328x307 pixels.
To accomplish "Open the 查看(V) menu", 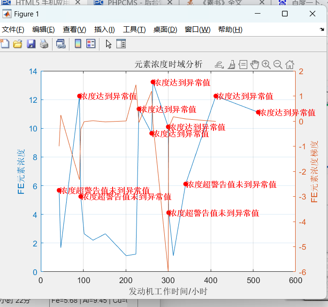I will 75,30.
